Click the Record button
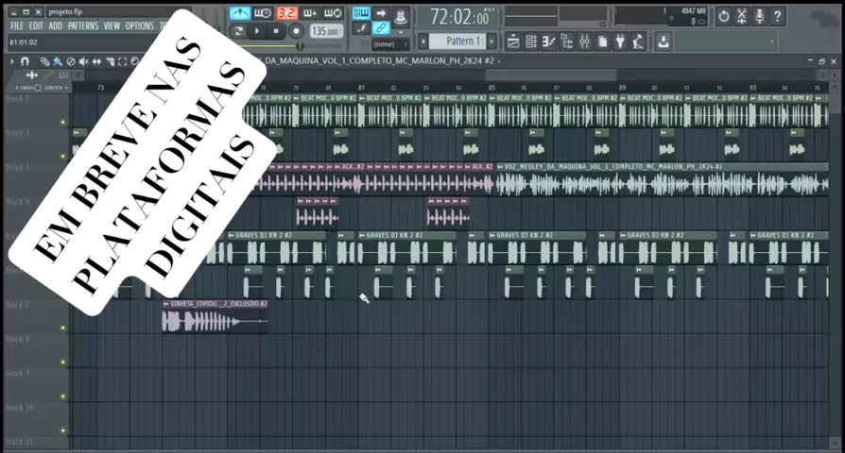This screenshot has height=453, width=845. tap(296, 31)
